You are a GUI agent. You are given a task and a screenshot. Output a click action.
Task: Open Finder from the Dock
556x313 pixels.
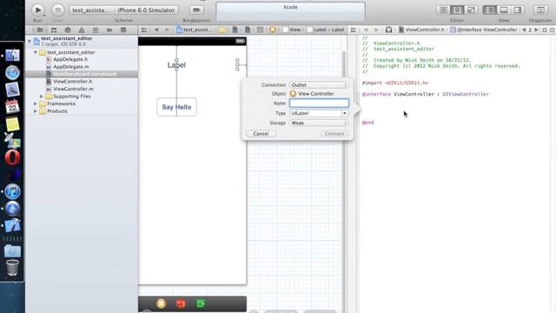[12, 56]
